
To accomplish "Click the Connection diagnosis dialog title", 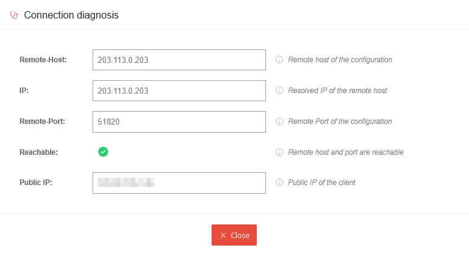I will 71,15.
